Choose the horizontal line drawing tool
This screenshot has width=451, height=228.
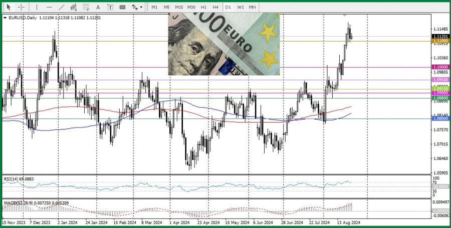[49, 7]
